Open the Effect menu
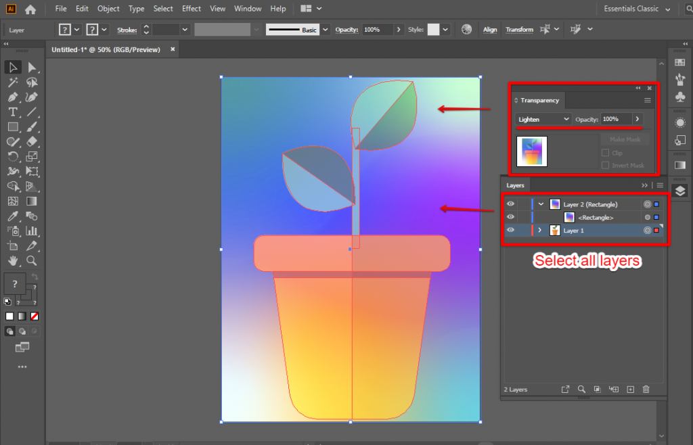 (192, 8)
